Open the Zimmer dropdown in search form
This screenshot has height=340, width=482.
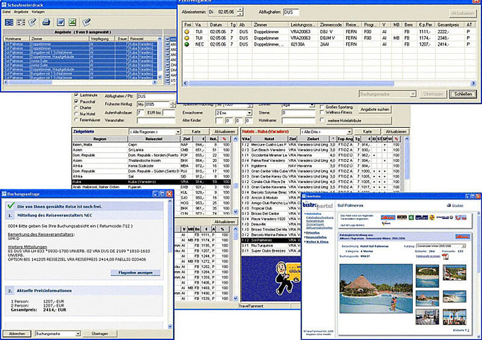point(298,105)
